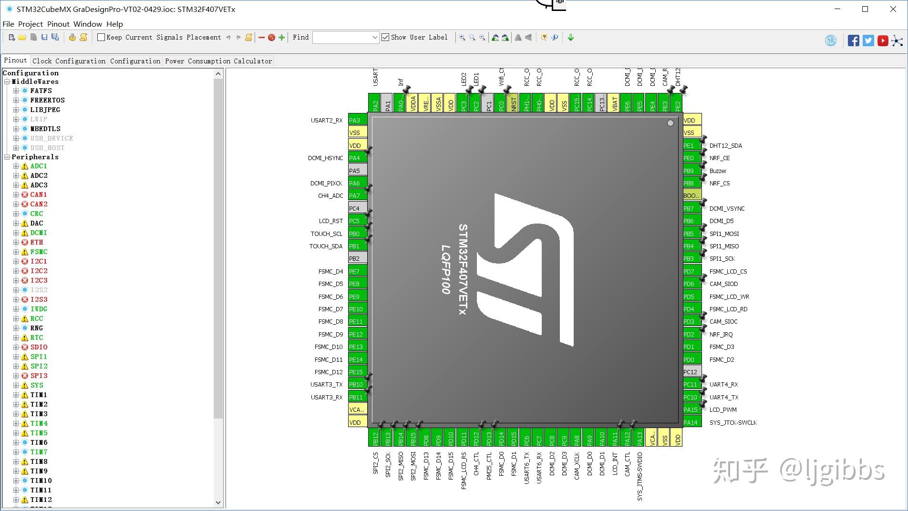The image size is (908, 511).
Task: Expand the ADC1 peripheral node
Action: (16, 166)
